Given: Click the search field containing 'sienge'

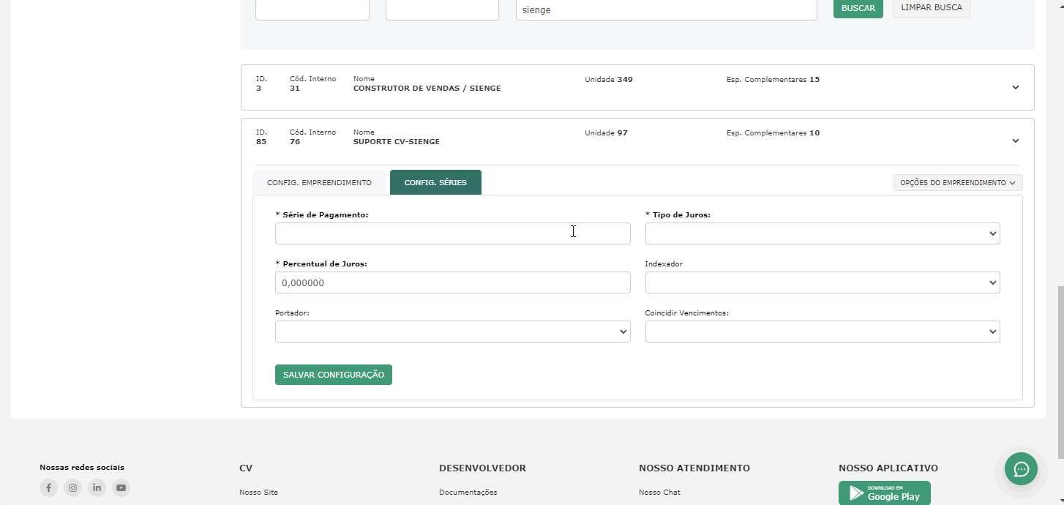Looking at the screenshot, I should pos(666,10).
